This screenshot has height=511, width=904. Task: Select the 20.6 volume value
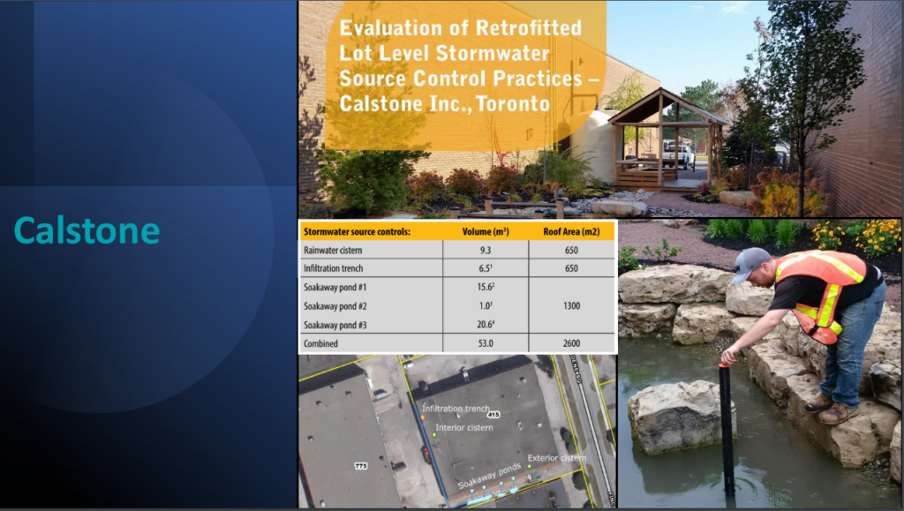[x=486, y=325]
